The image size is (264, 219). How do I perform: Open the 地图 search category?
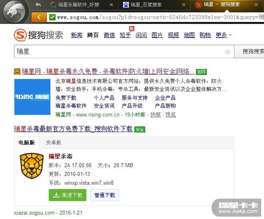click(190, 35)
